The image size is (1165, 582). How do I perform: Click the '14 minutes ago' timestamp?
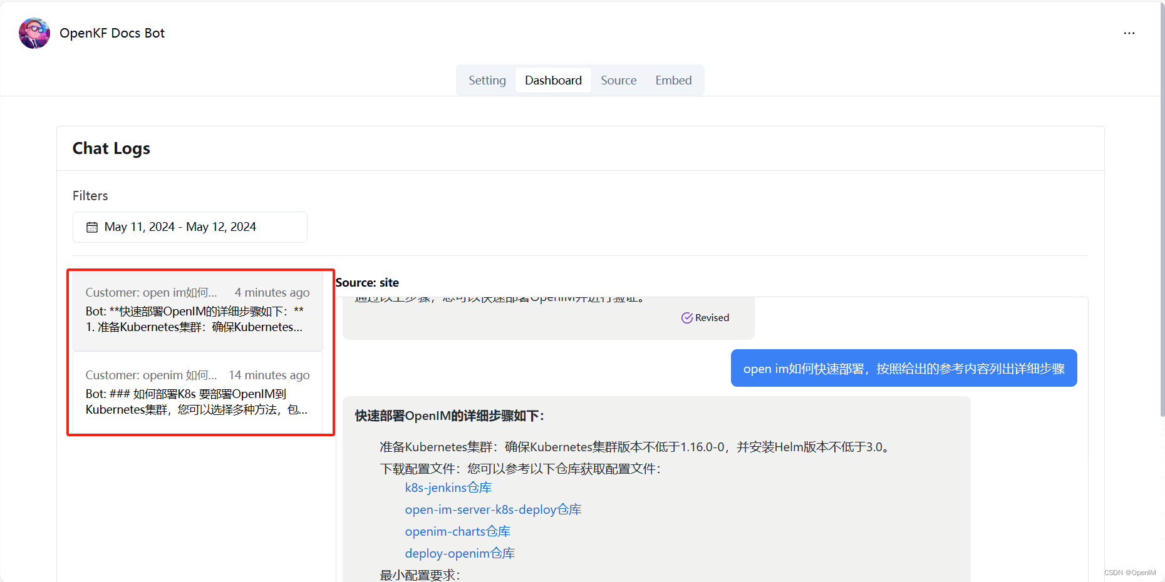[x=269, y=375]
